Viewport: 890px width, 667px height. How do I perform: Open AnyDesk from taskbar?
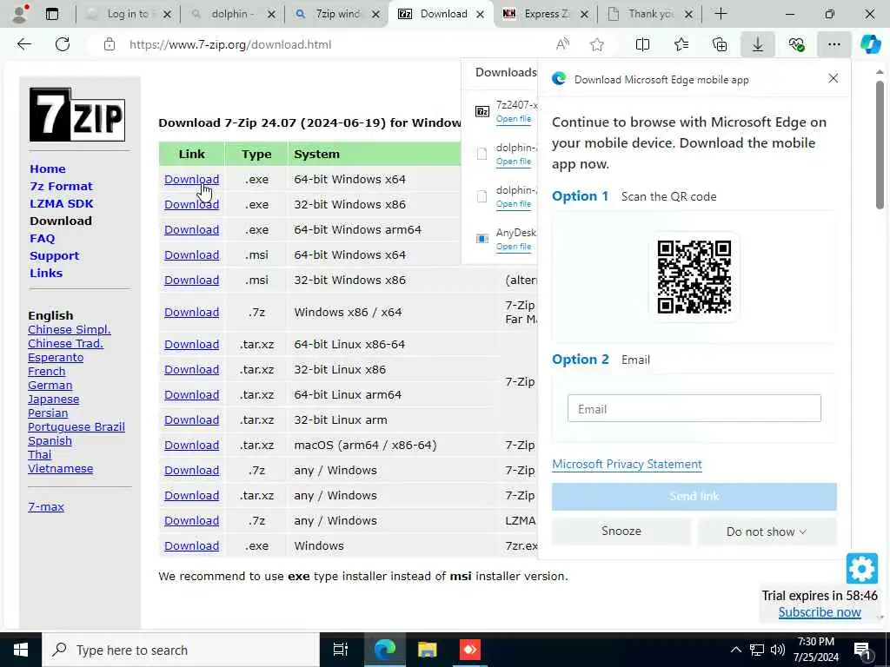coord(469,650)
